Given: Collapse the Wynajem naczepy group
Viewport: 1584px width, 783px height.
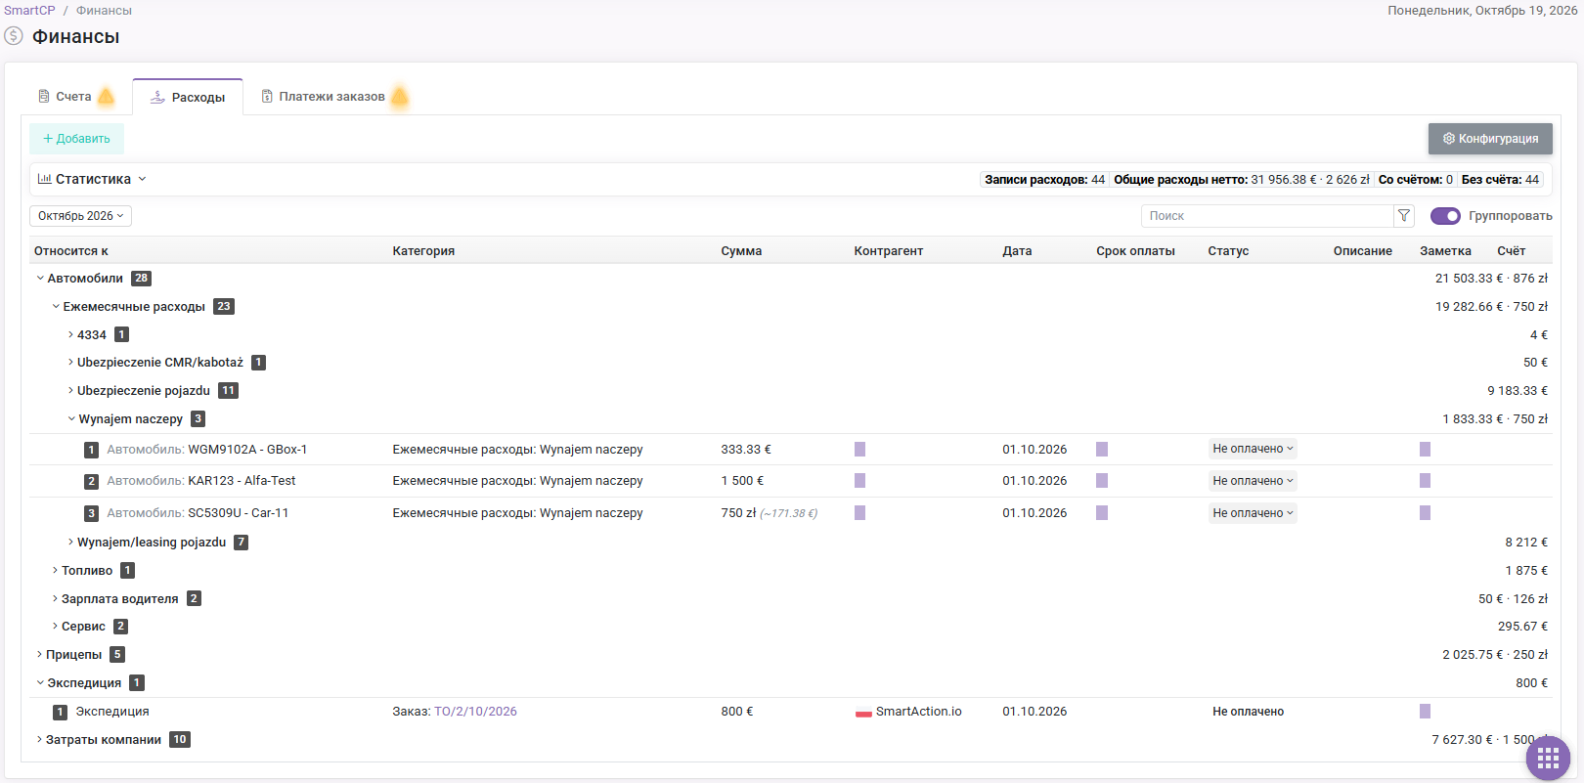Looking at the screenshot, I should point(71,419).
